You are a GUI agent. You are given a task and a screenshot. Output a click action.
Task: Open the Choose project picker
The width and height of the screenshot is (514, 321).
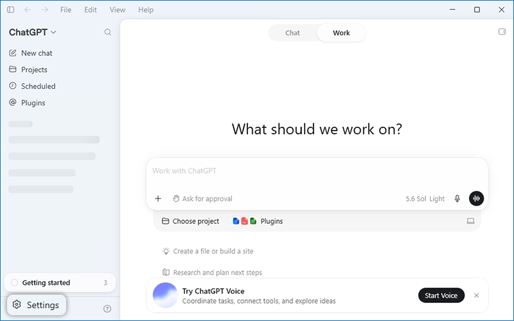[190, 221]
